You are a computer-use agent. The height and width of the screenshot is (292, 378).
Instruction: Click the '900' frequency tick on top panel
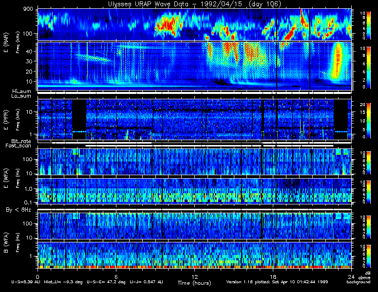[28, 9]
